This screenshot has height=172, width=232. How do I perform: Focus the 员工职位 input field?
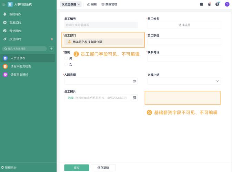coord(184,42)
